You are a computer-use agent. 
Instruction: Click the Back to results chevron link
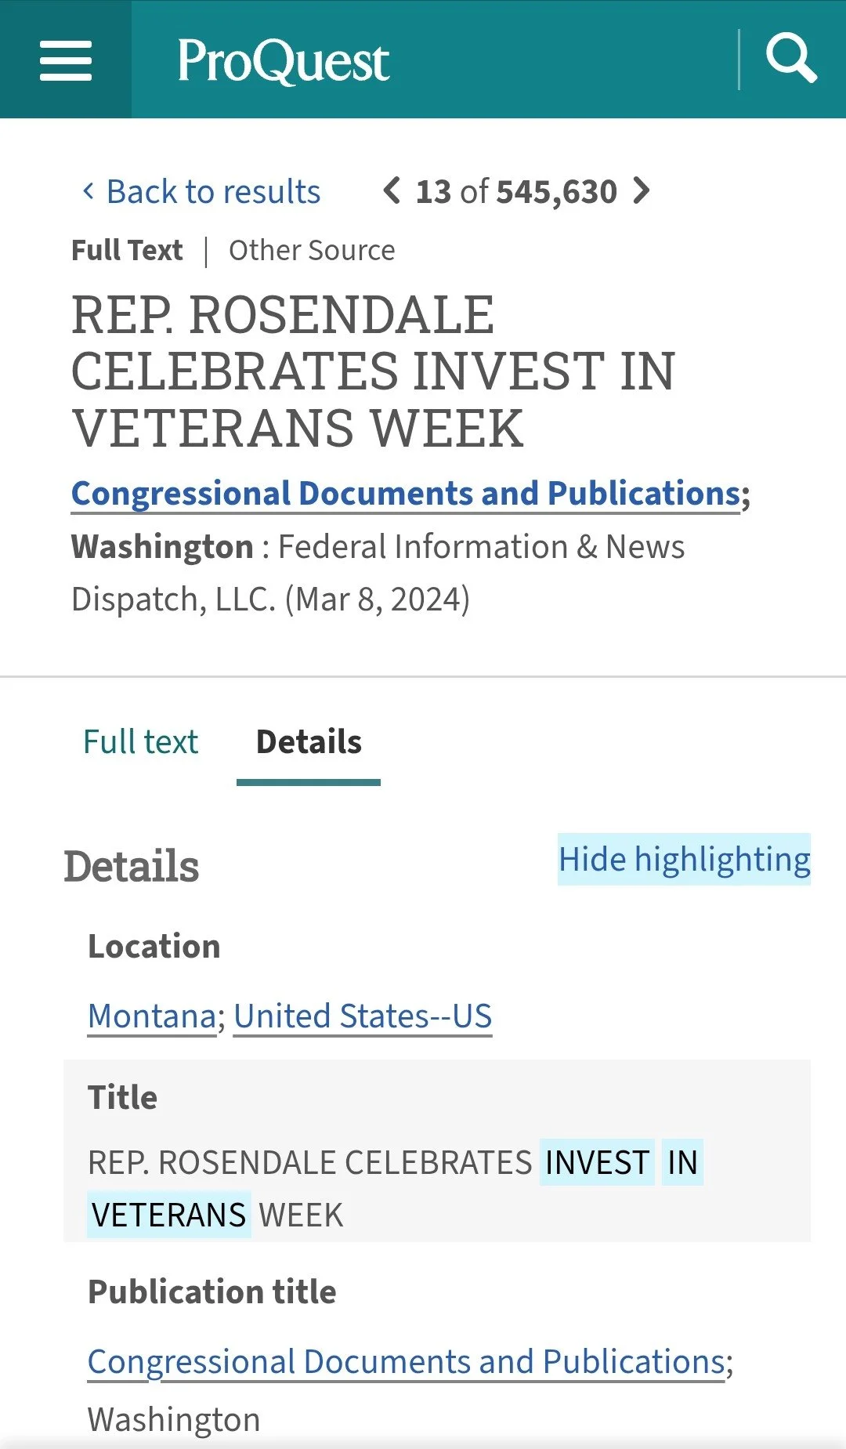tap(201, 191)
